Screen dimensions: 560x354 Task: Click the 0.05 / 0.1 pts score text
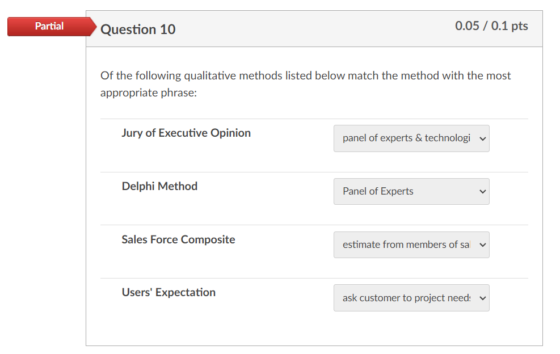(490, 26)
